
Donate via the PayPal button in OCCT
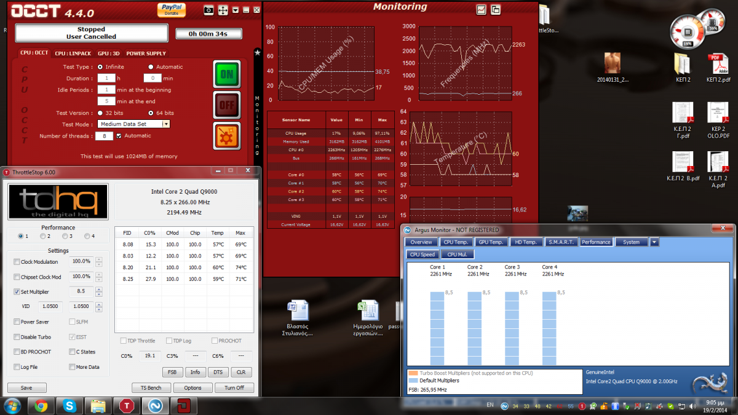172,9
